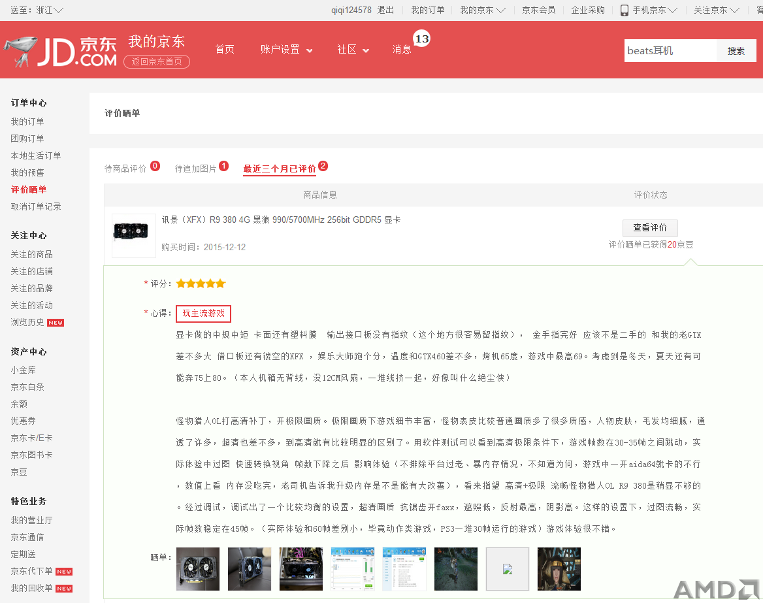Expand the 我的京东 top bar dropdown
The image size is (763, 603).
coord(483,10)
